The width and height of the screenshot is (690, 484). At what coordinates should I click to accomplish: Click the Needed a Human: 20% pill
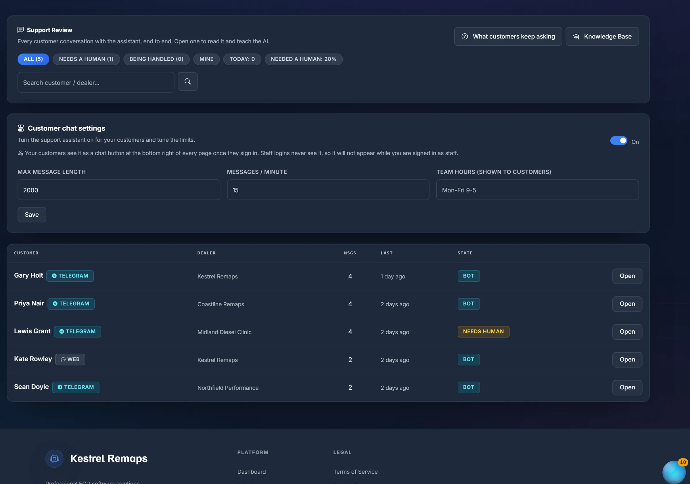pos(304,59)
